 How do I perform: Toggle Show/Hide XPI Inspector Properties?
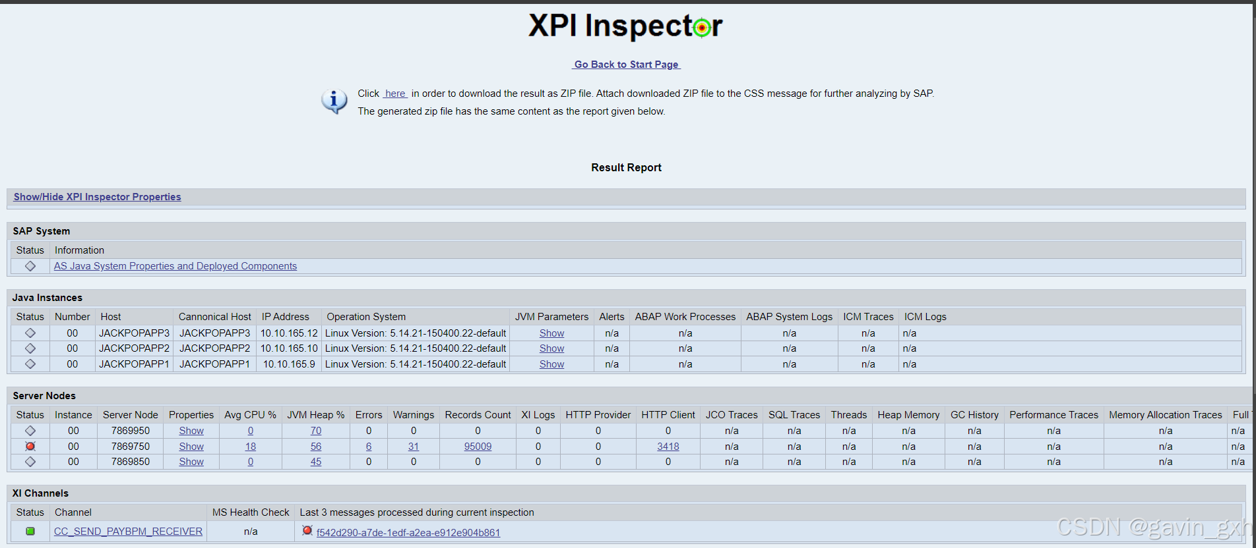97,197
